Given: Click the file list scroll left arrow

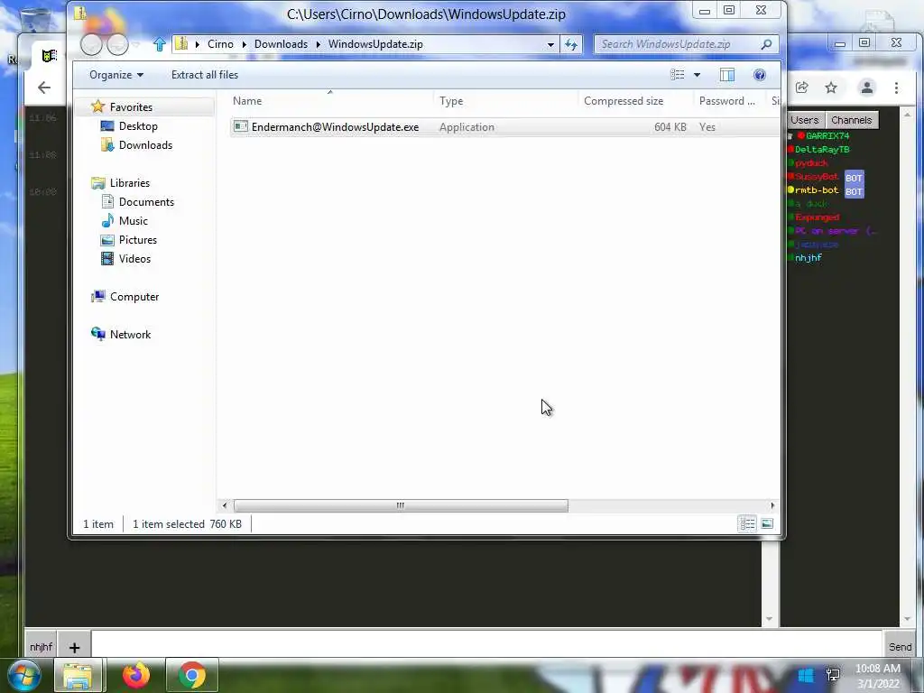Looking at the screenshot, I should (x=225, y=505).
